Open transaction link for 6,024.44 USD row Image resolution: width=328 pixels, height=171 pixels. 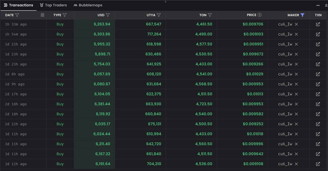click(318, 134)
